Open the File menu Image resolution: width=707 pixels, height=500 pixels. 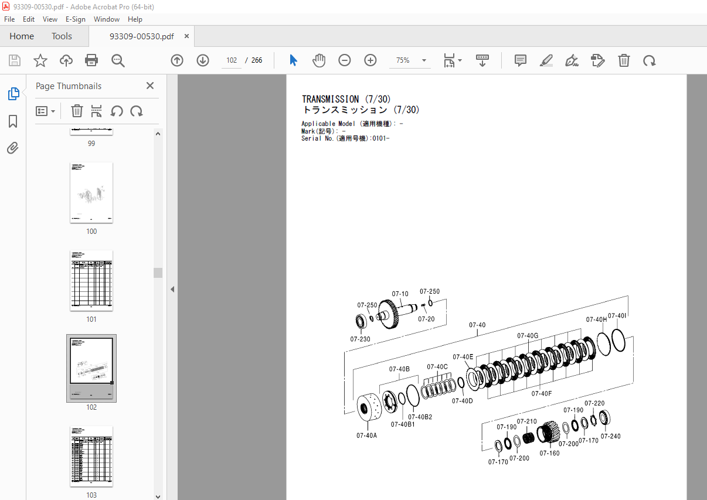[x=9, y=19]
